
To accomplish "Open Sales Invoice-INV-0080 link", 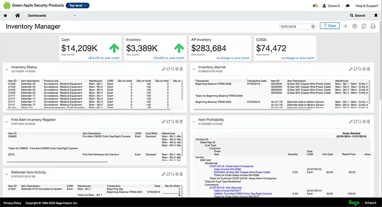I will 227,169.
